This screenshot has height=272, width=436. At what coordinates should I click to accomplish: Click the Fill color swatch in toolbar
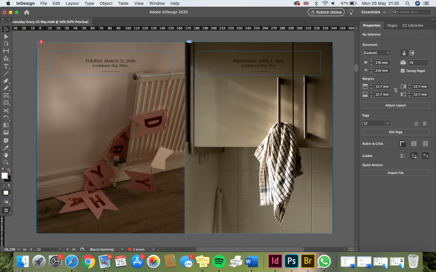(x=5, y=176)
